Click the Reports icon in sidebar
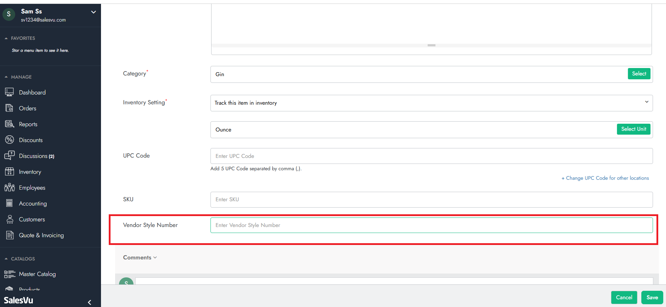666x307 pixels. click(9, 124)
